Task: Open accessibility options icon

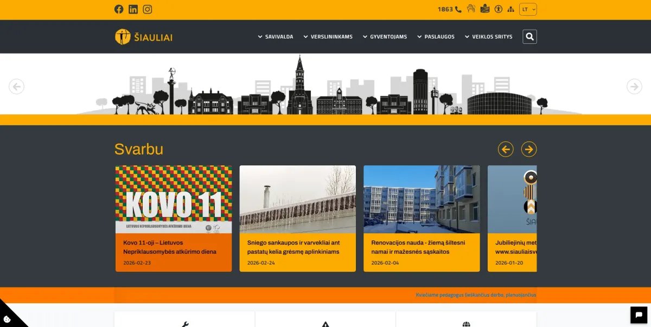Action: point(498,9)
